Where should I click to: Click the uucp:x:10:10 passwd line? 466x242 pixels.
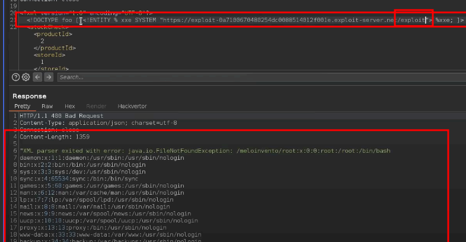[108, 221]
